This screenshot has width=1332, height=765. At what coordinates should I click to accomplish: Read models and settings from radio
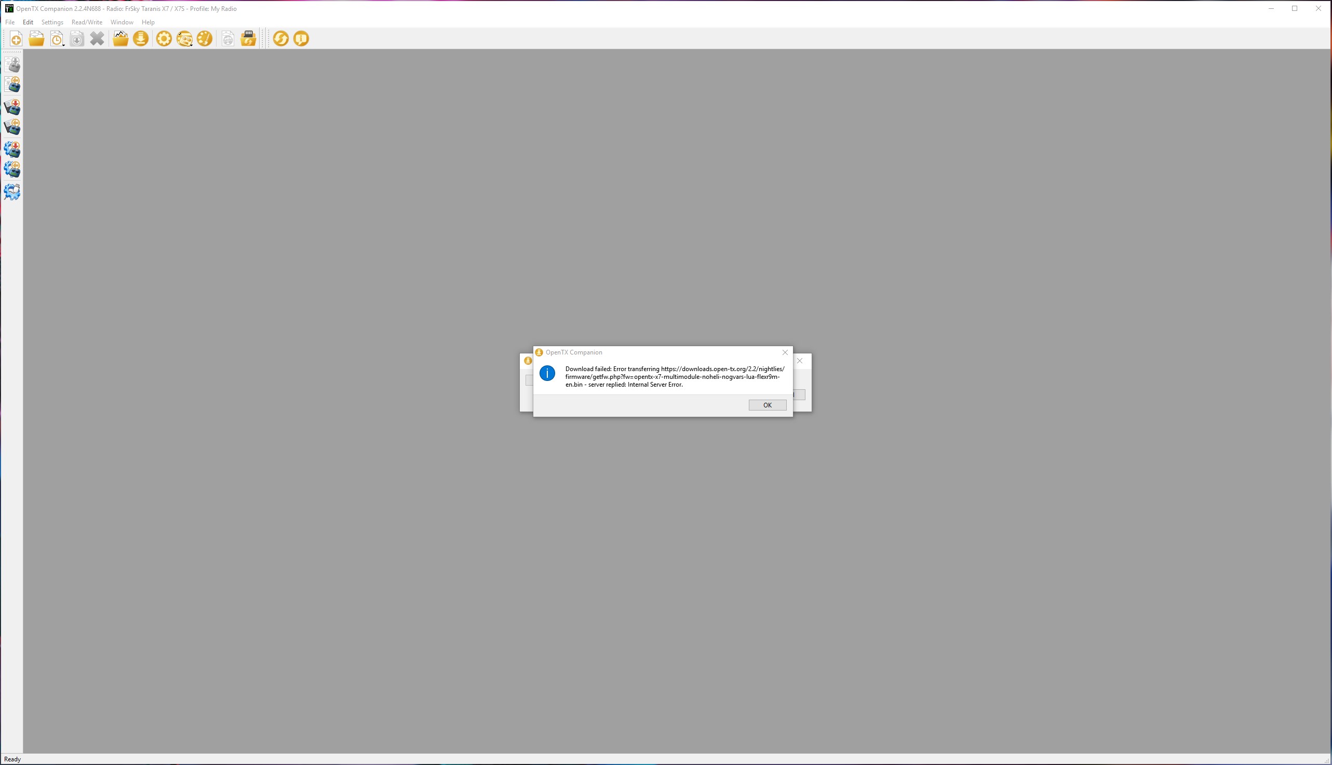12,85
